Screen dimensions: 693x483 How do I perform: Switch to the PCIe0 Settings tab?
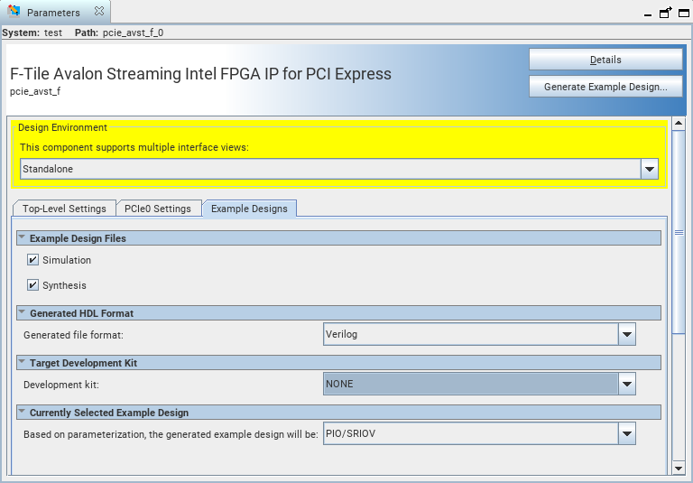click(158, 209)
